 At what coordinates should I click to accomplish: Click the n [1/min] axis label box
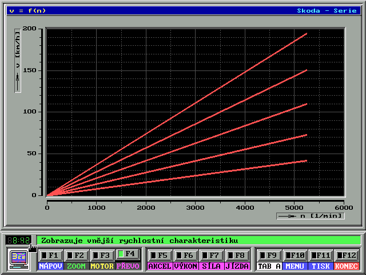tap(311, 216)
